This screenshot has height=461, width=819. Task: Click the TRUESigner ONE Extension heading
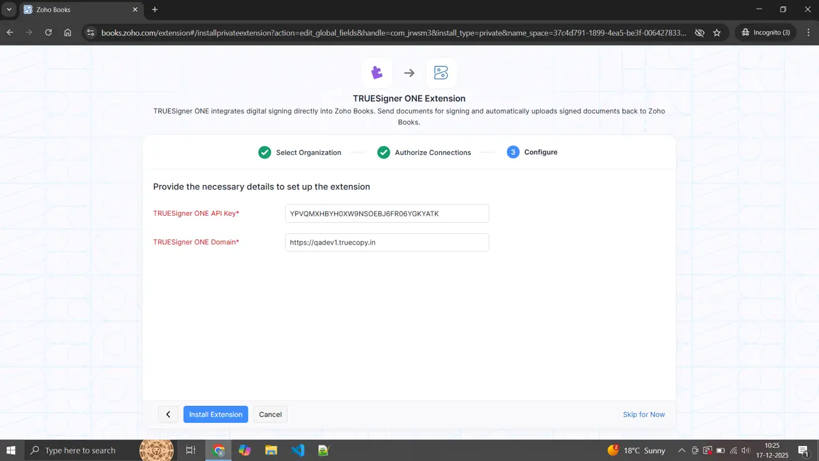click(x=409, y=98)
